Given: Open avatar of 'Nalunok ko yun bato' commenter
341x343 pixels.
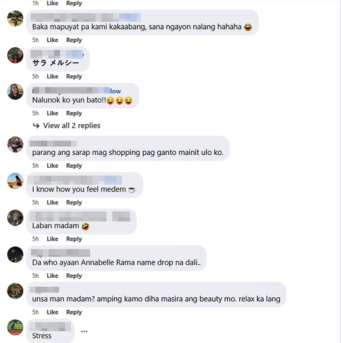Looking at the screenshot, I should click(x=15, y=92).
